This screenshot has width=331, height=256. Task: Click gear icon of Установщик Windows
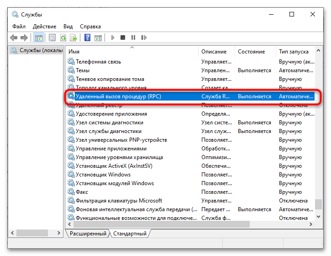coord(71,174)
